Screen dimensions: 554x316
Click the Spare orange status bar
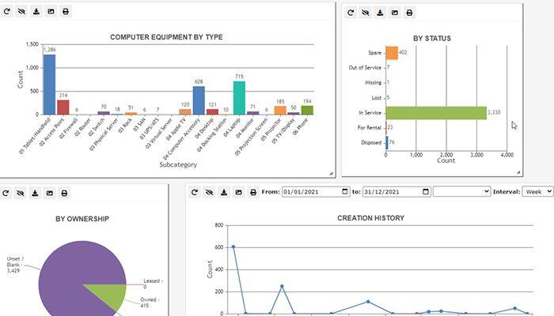click(x=392, y=53)
